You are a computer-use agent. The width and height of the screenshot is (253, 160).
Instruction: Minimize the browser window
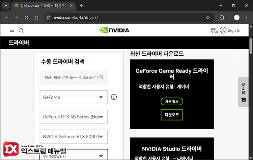[221, 6]
